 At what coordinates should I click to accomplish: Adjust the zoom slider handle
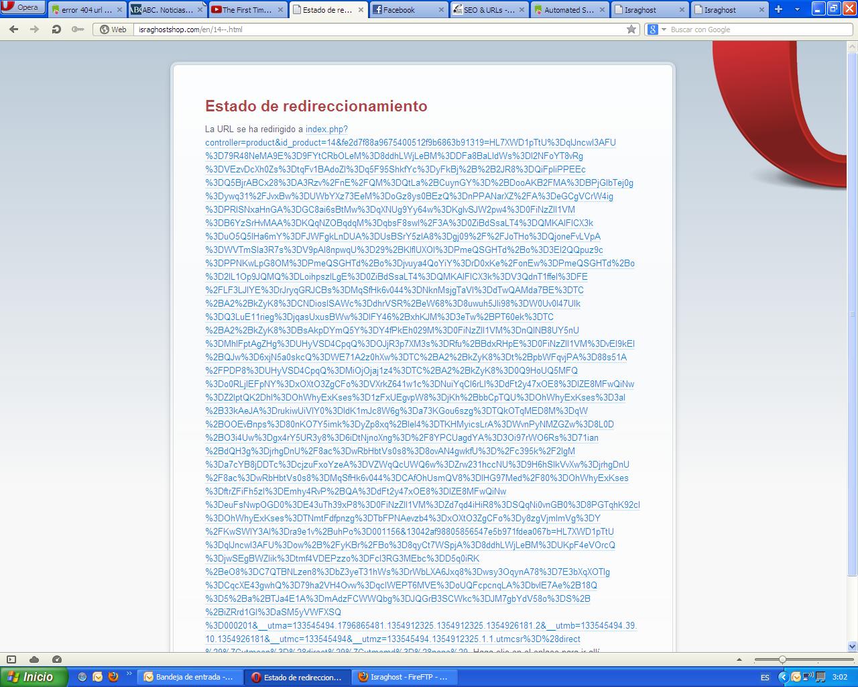pos(782,659)
